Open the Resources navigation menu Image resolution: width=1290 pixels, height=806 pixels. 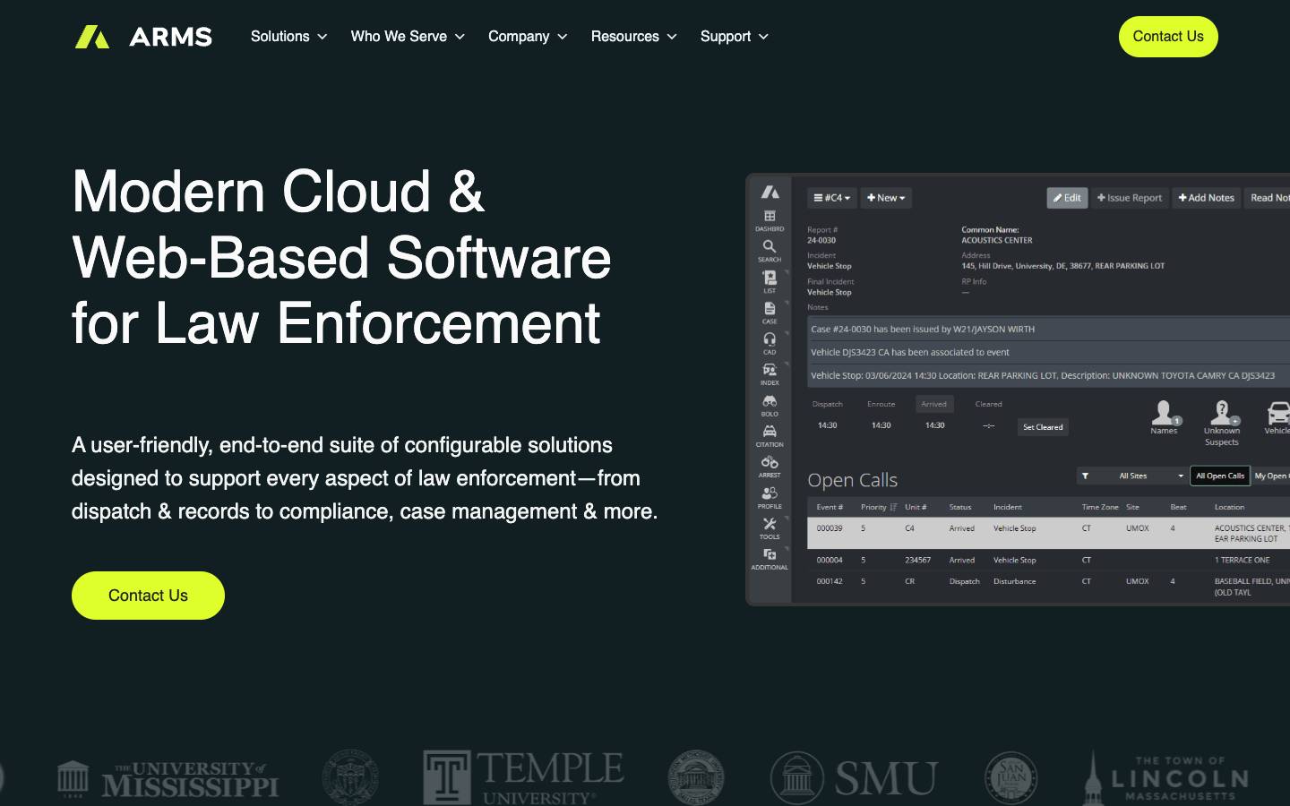point(633,37)
